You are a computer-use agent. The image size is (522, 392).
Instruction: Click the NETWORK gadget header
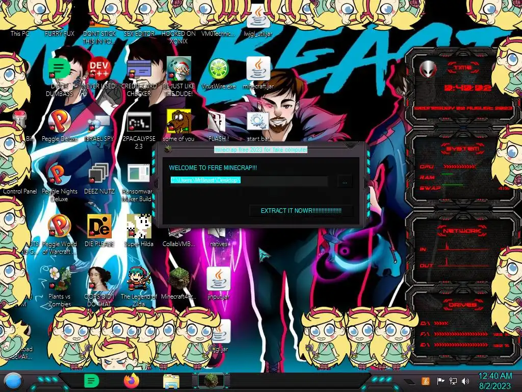(463, 231)
